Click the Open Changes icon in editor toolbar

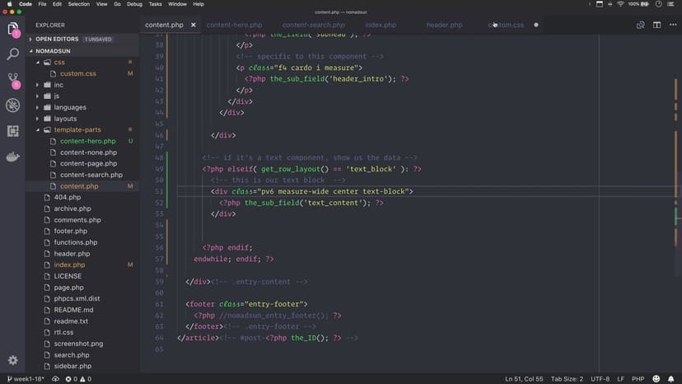coord(641,25)
